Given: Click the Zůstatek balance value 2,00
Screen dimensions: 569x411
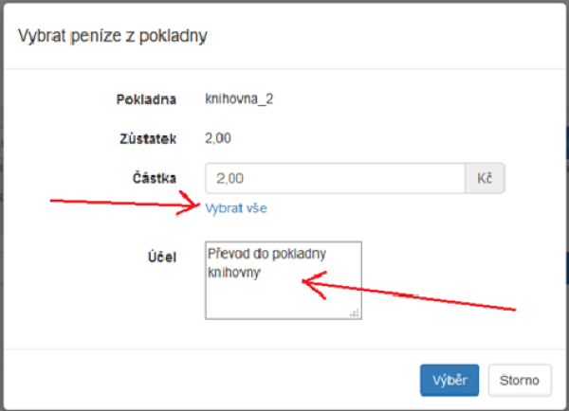Looking at the screenshot, I should tap(218, 138).
